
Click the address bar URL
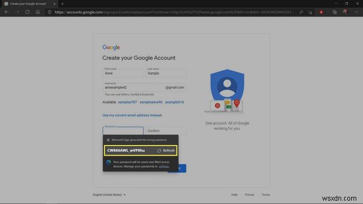click(x=174, y=12)
